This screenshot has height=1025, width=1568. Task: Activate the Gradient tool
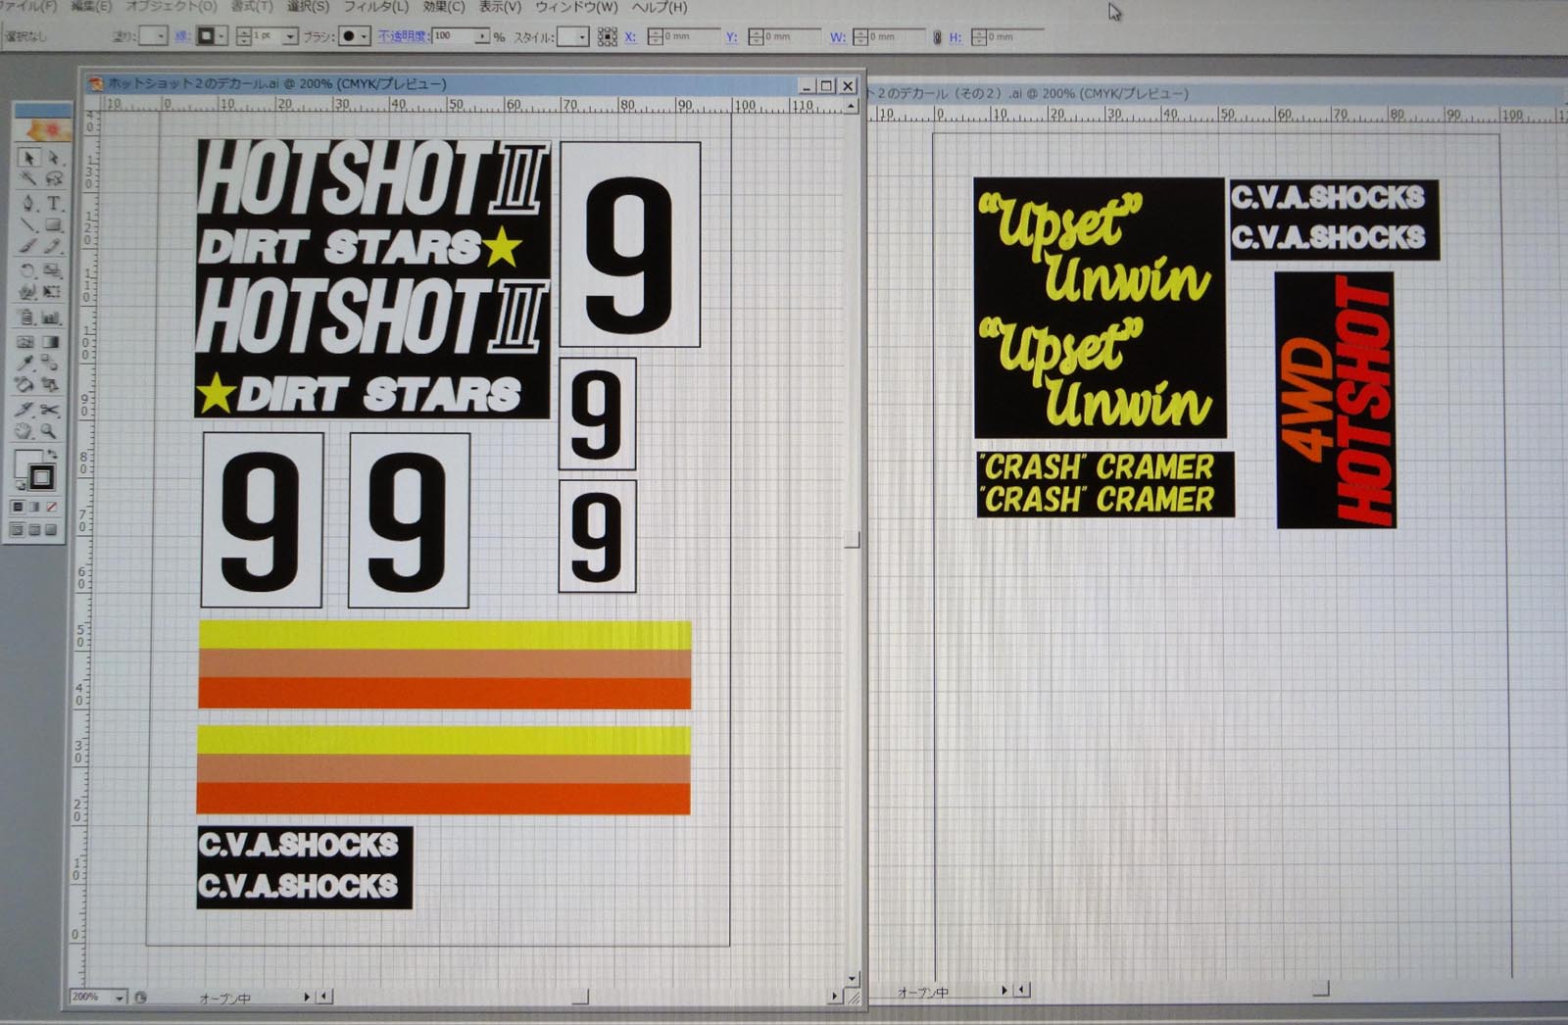click(x=53, y=342)
